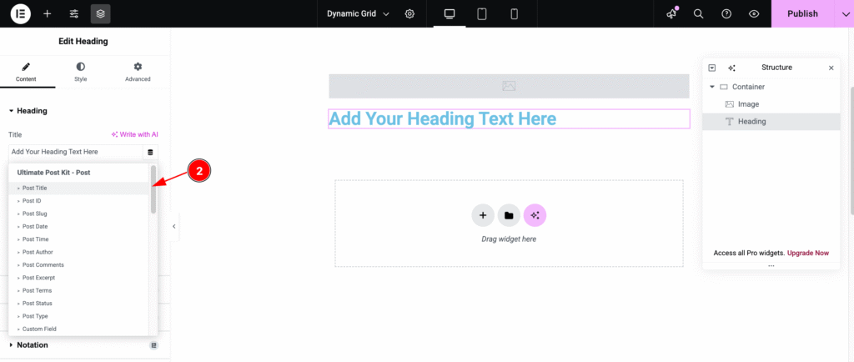Open page settings gear icon
This screenshot has width=854, height=362.
tap(409, 13)
